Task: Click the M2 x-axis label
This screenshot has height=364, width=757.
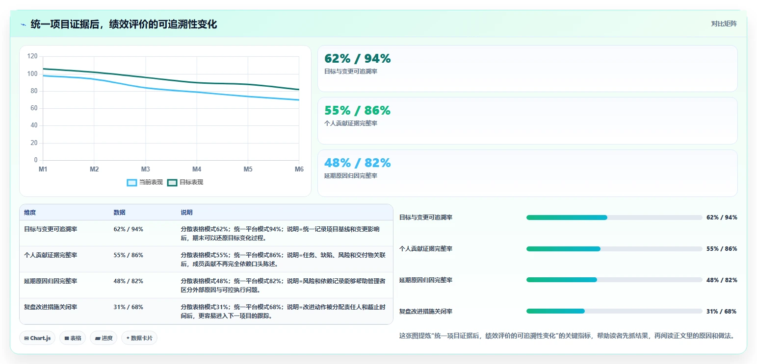Action: [x=94, y=170]
